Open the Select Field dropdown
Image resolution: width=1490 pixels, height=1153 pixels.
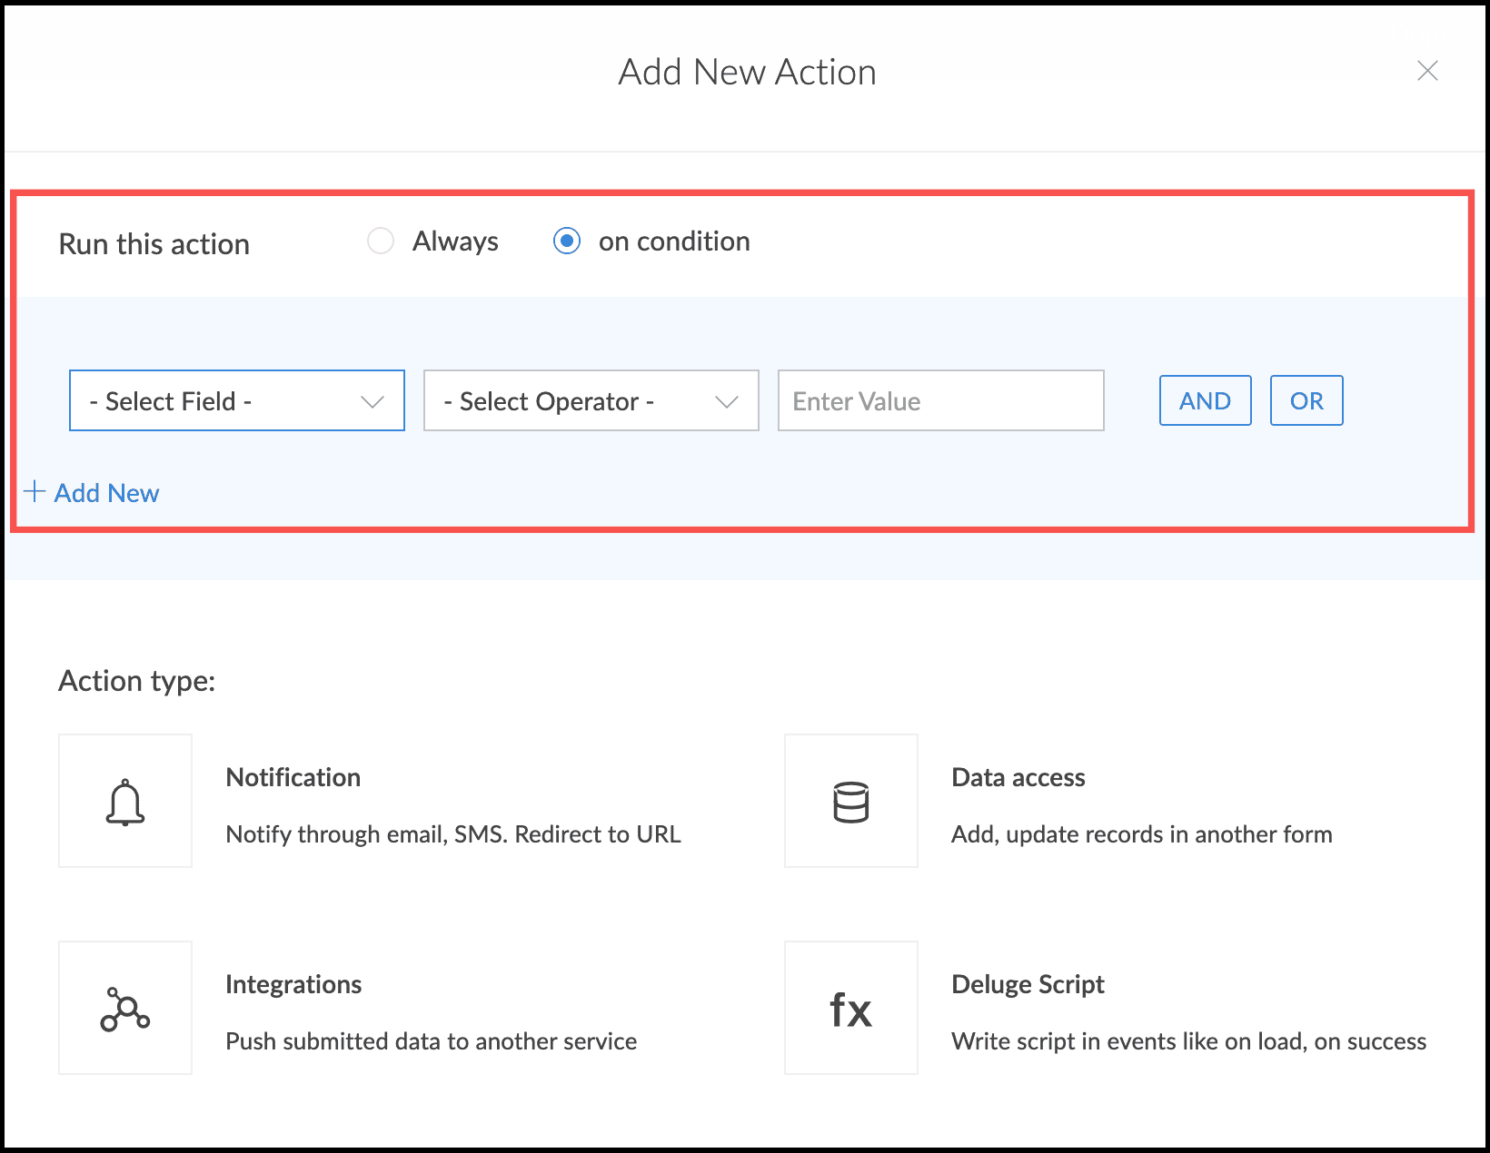click(236, 400)
